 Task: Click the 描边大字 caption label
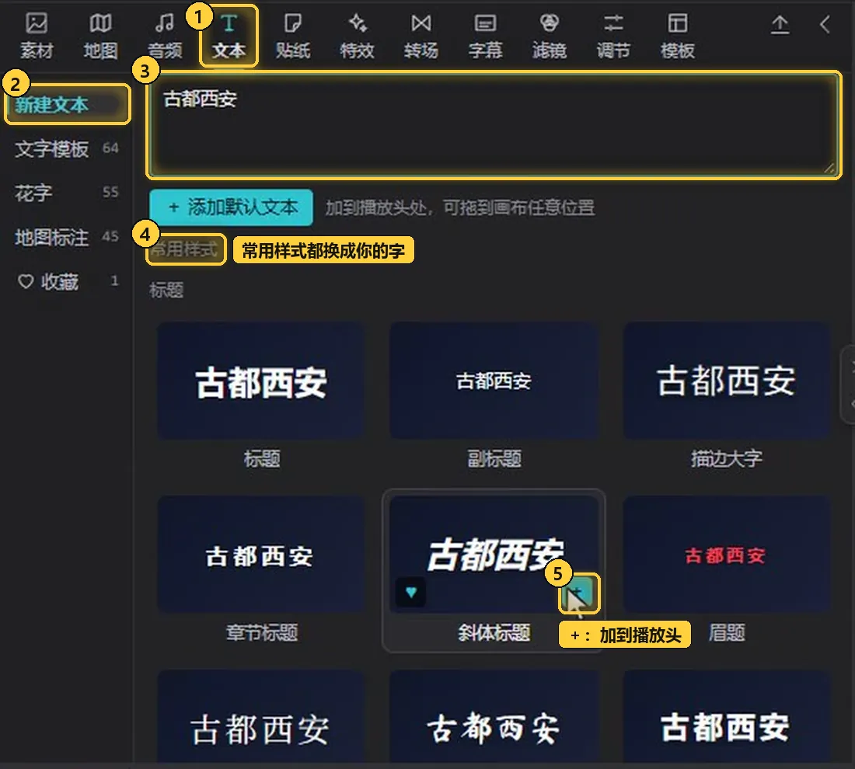pyautogui.click(x=727, y=458)
